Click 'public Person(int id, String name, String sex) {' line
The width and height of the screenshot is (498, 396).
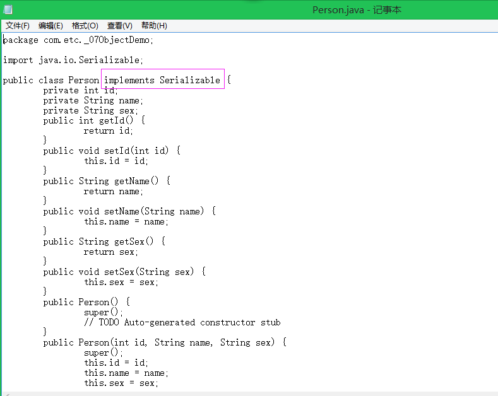tap(165, 342)
